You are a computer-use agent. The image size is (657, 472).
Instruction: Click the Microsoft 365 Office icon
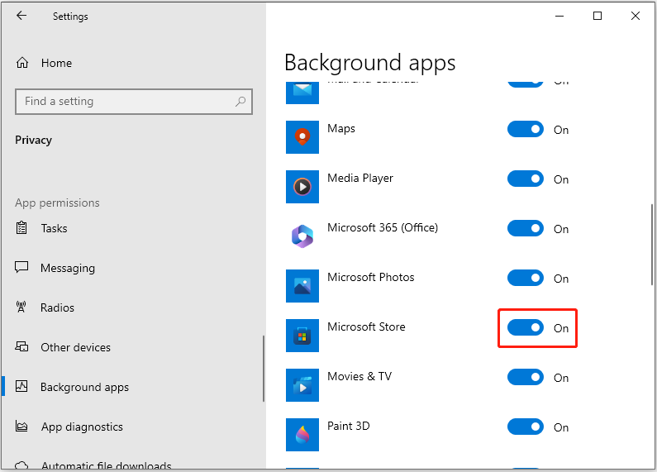pos(302,236)
